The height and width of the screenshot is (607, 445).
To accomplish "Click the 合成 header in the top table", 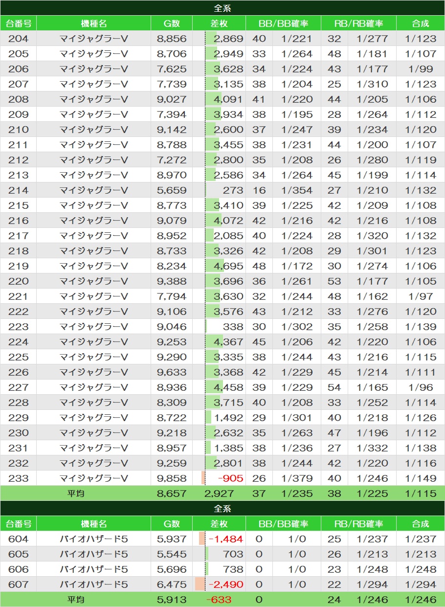I will click(420, 23).
